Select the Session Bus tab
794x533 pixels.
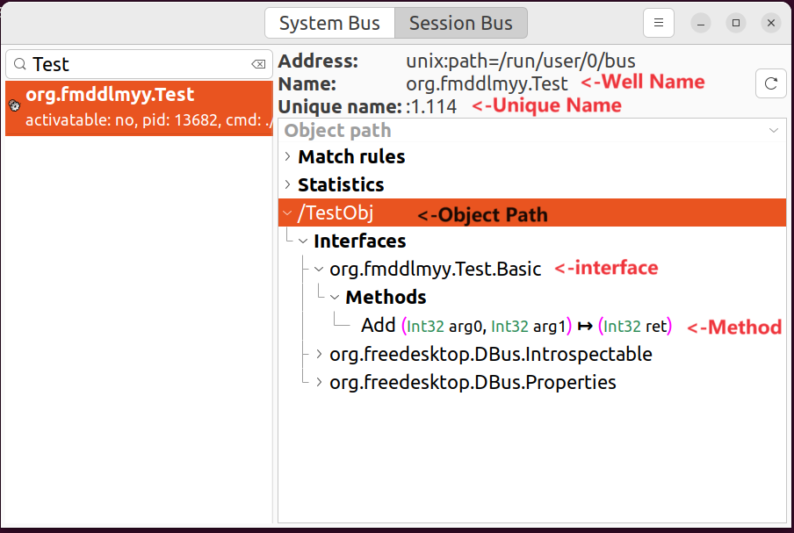point(460,24)
